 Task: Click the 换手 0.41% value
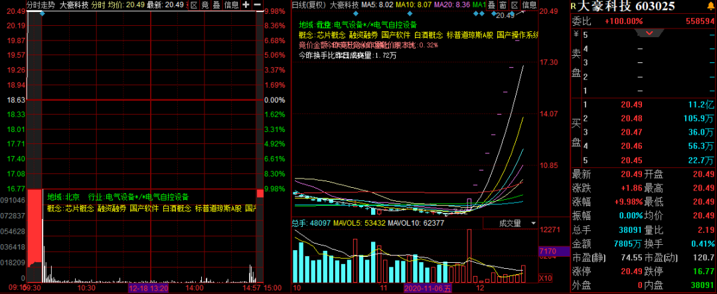pos(704,244)
